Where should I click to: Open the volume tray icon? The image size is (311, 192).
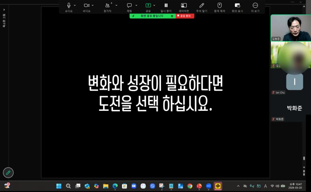click(x=278, y=186)
